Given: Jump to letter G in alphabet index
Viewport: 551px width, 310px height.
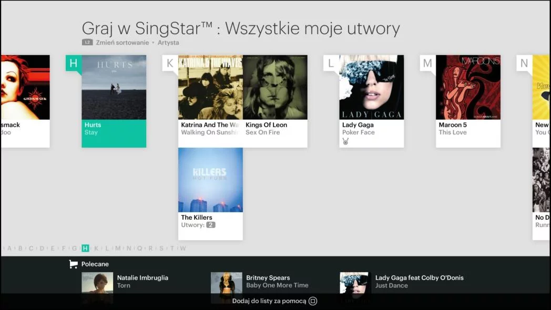Looking at the screenshot, I should tap(75, 248).
